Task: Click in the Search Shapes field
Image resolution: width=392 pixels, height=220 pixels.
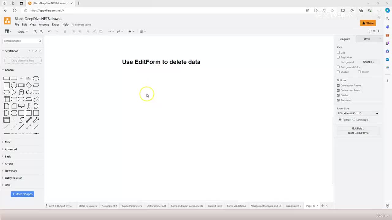Action: (22, 41)
